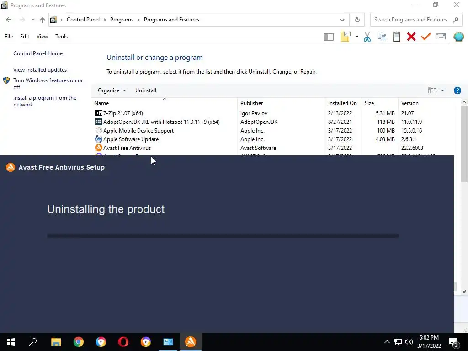Click the Avast Setup taskbar icon

(191, 342)
